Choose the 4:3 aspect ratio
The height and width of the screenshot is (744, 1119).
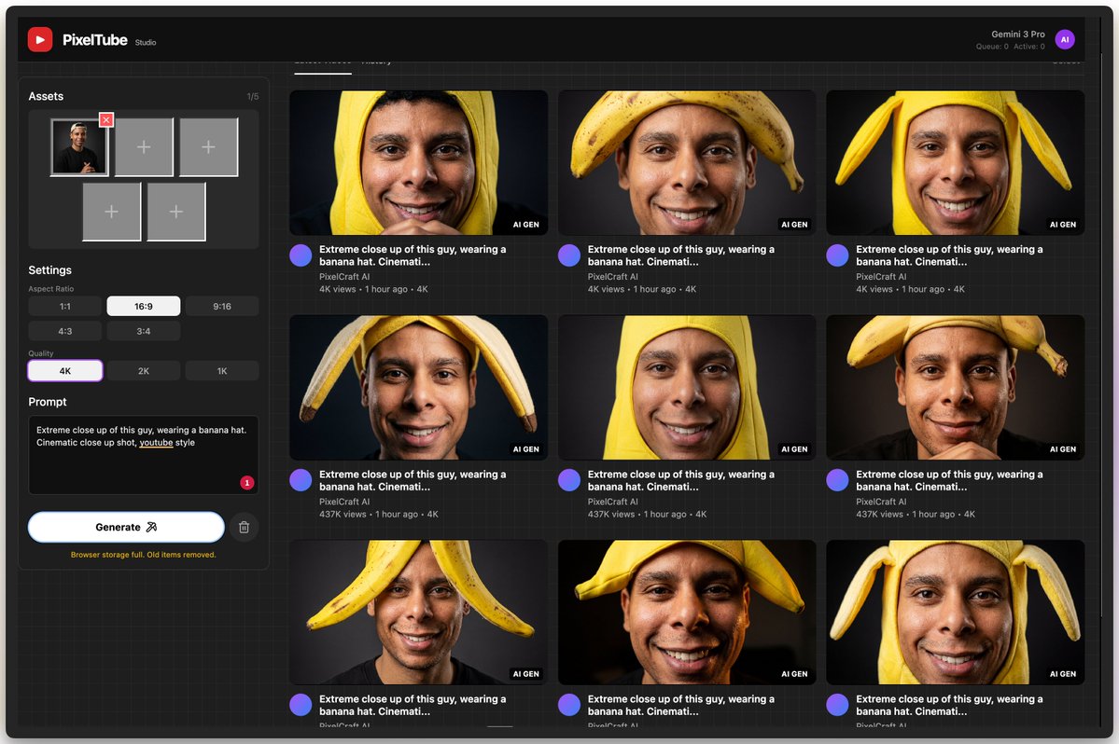(65, 331)
